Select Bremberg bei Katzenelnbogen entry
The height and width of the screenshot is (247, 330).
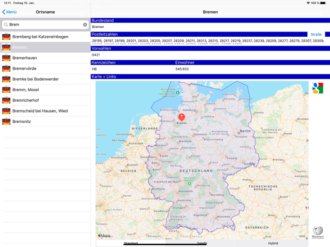45,37
